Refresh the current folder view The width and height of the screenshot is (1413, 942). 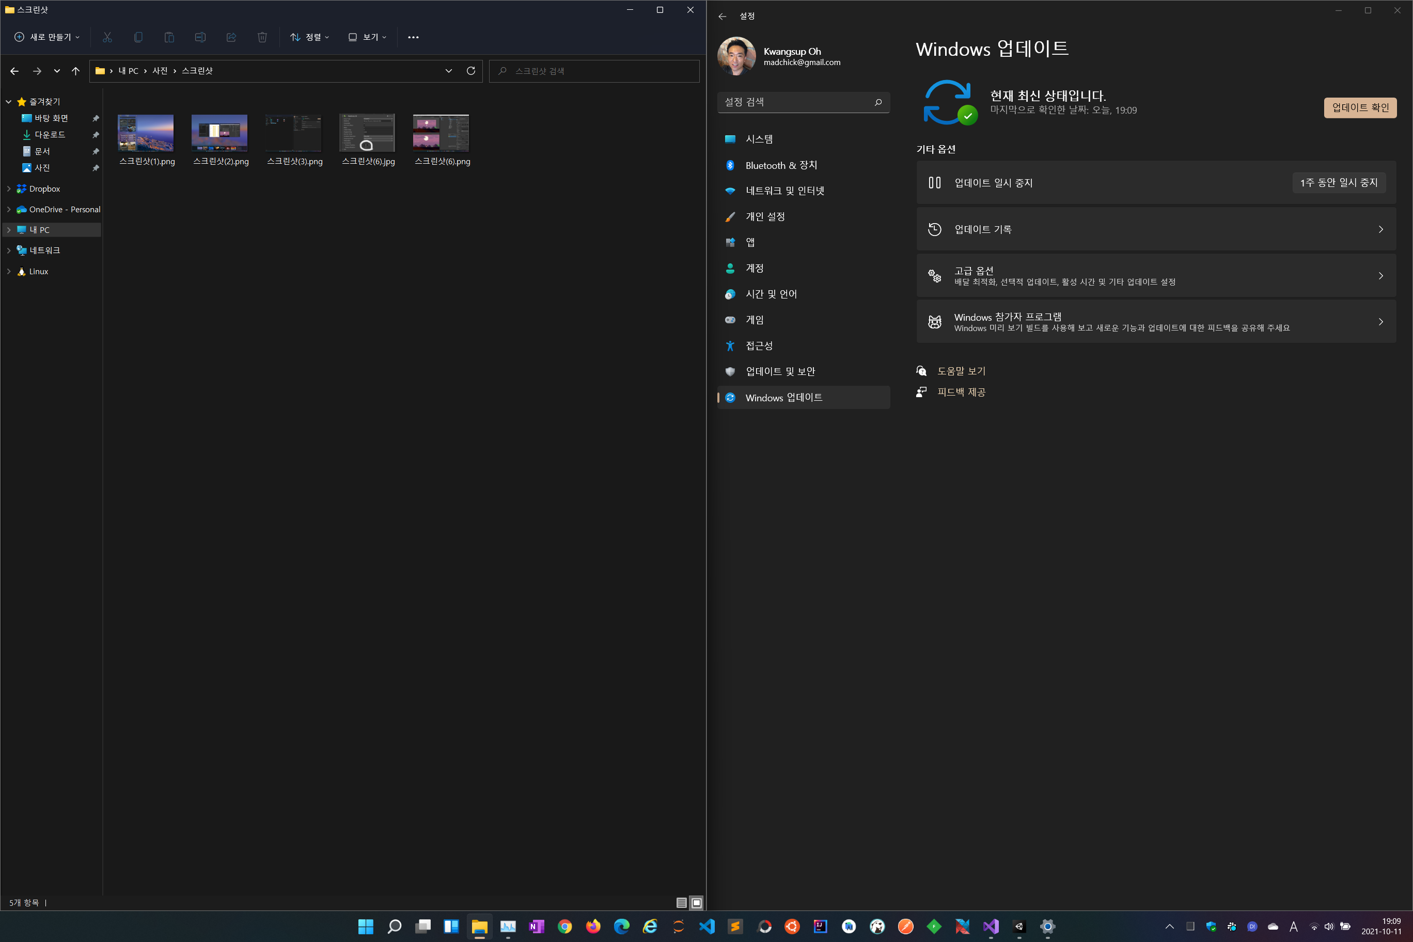coord(471,71)
